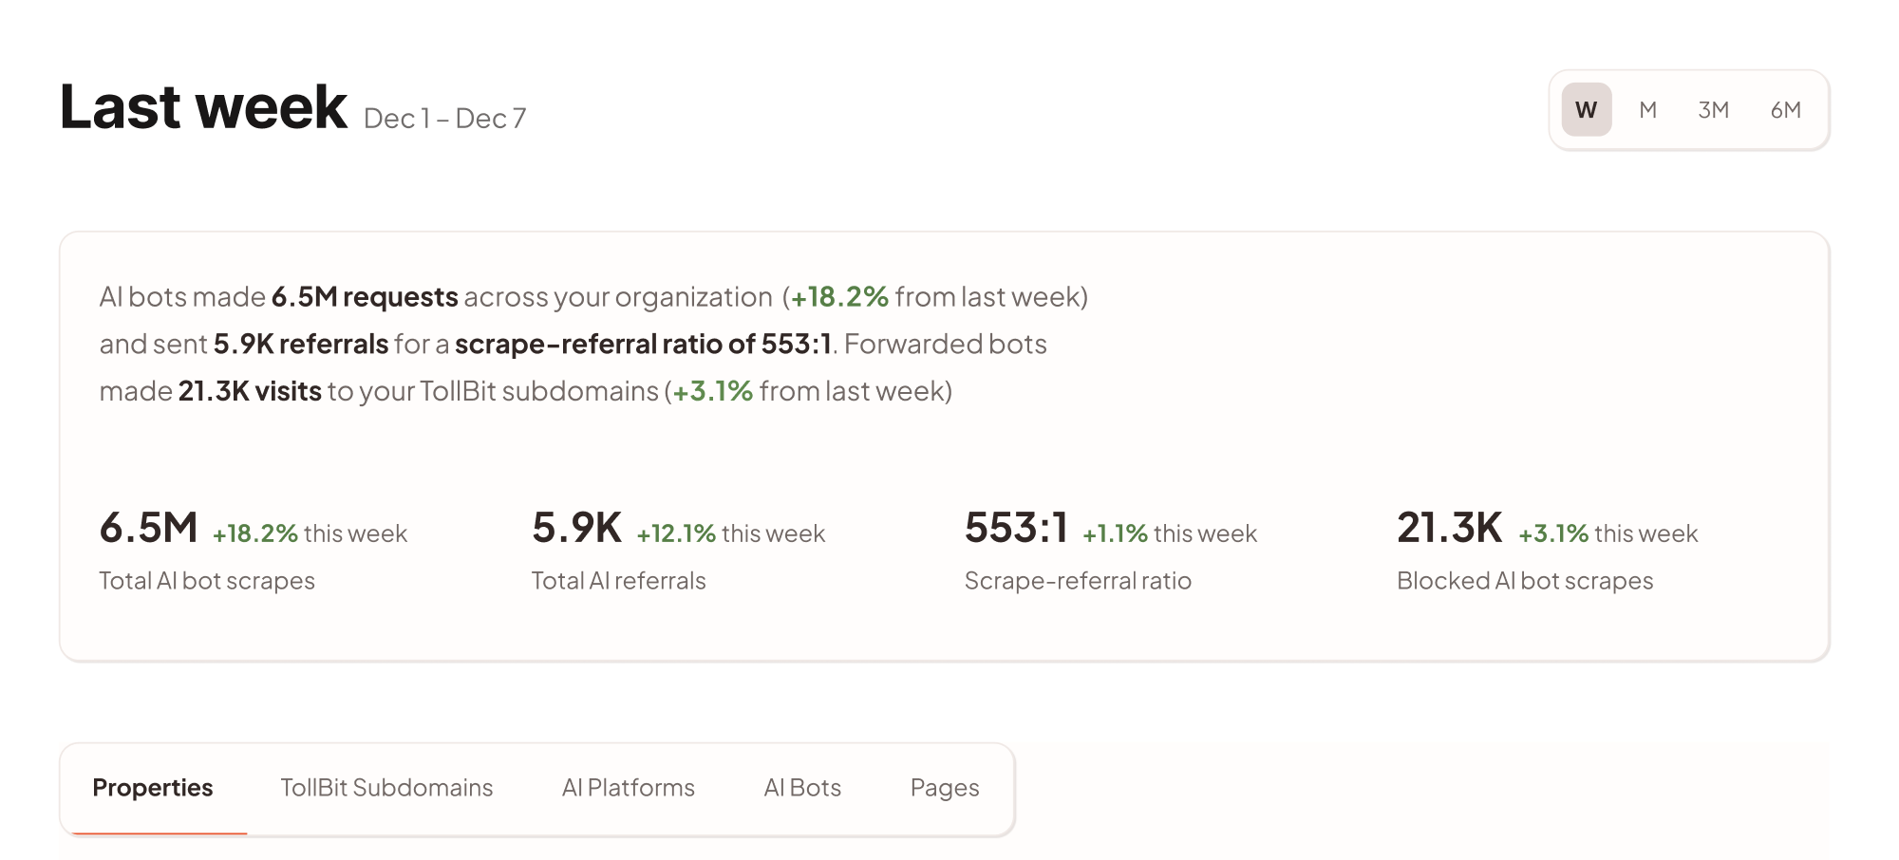
Task: Click the bold "5.9K referrals" summary text
Action: pos(301,344)
